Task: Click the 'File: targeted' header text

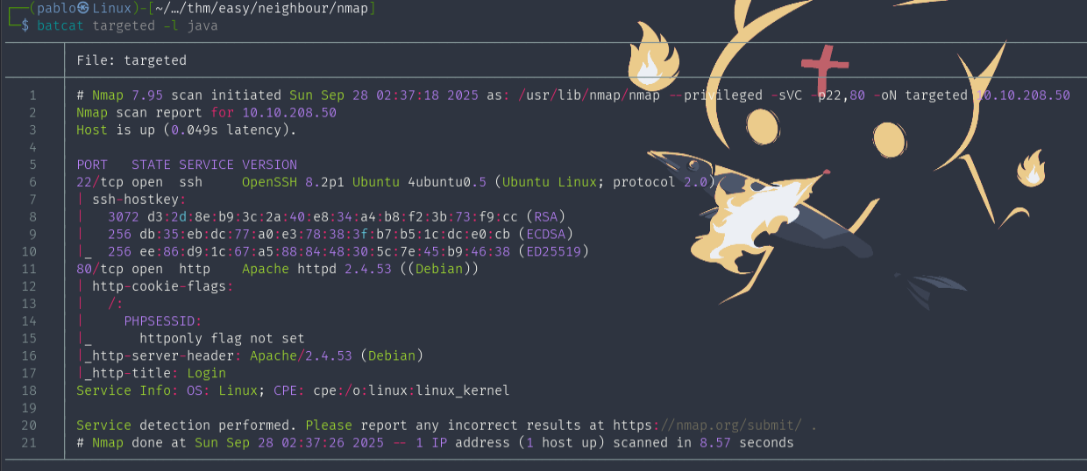Action: 131,60
